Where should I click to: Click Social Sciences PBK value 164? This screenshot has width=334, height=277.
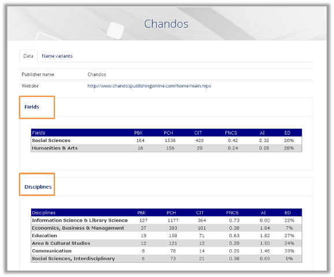click(x=140, y=140)
